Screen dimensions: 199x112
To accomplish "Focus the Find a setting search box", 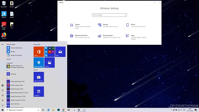I will 109,15.
